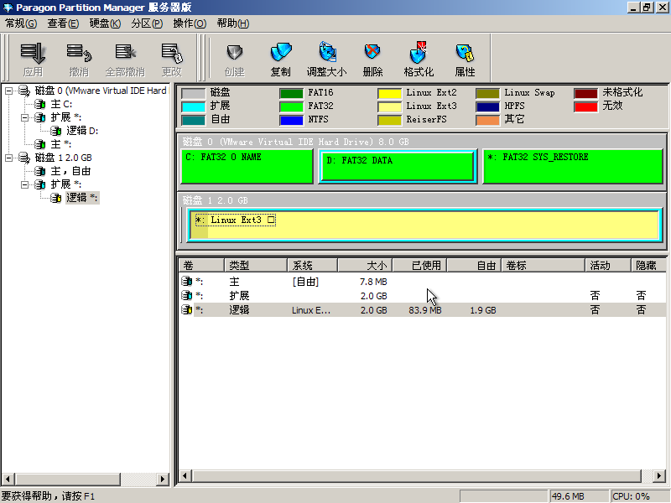671x503 pixels.
Task: Sort list by 卷 column header
Action: [201, 266]
